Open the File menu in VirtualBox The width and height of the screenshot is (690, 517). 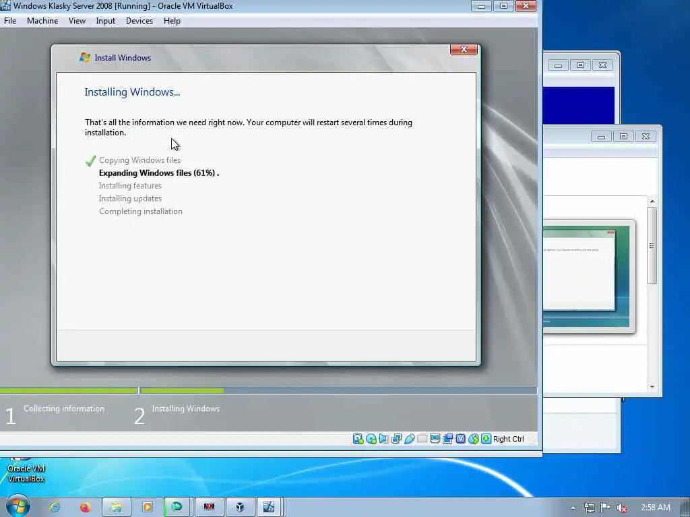point(10,21)
